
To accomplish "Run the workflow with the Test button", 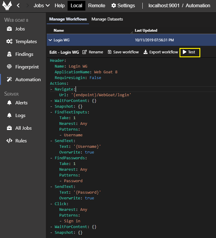I will coord(189,52).
